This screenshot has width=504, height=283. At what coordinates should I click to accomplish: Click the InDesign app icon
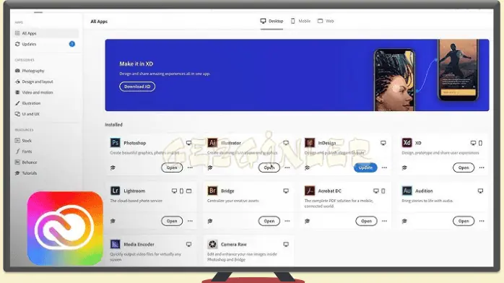310,143
